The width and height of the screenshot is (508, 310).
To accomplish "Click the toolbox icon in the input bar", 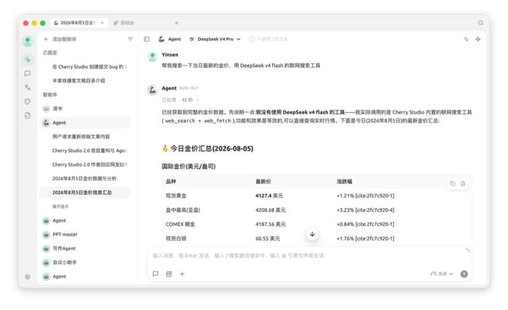I will coord(169,274).
